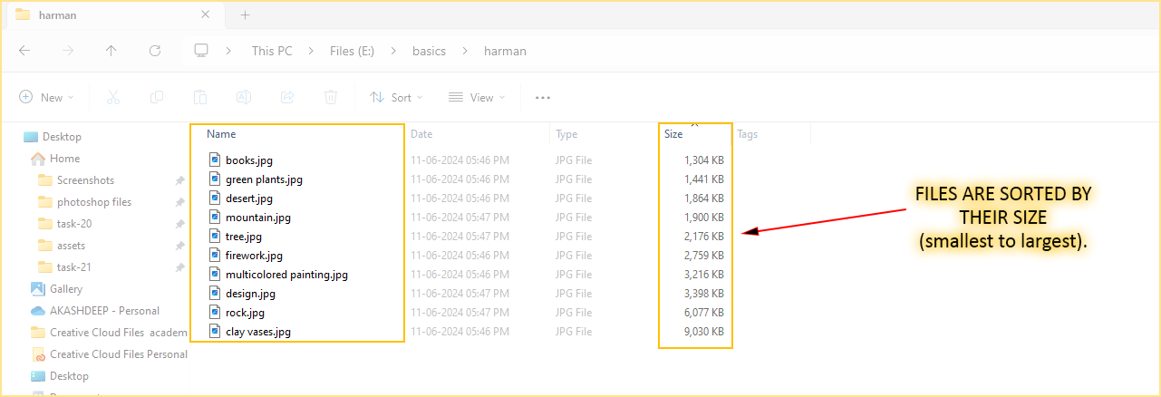Click the Paste clipboard icon
The height and width of the screenshot is (397, 1161).
200,97
